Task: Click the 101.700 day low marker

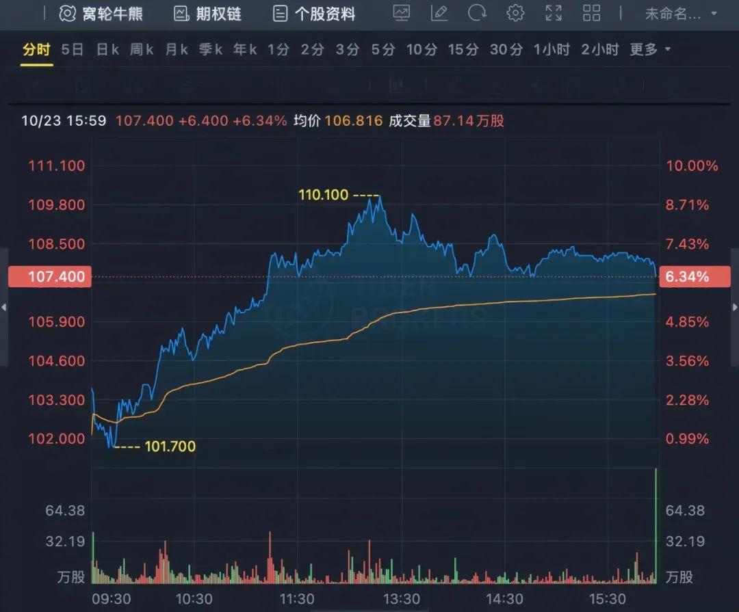Action: point(170,446)
